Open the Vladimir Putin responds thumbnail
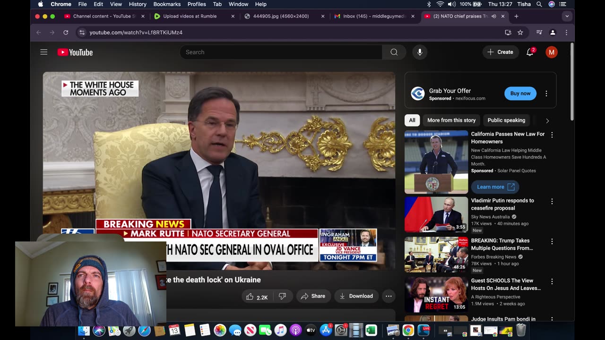 [436, 214]
